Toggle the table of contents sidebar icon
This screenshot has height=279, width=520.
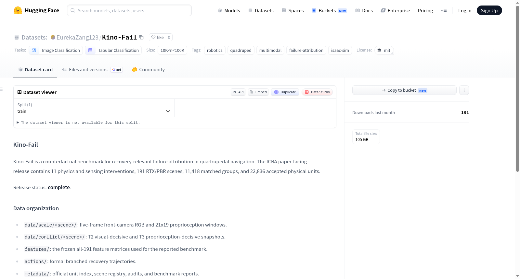[2, 89]
